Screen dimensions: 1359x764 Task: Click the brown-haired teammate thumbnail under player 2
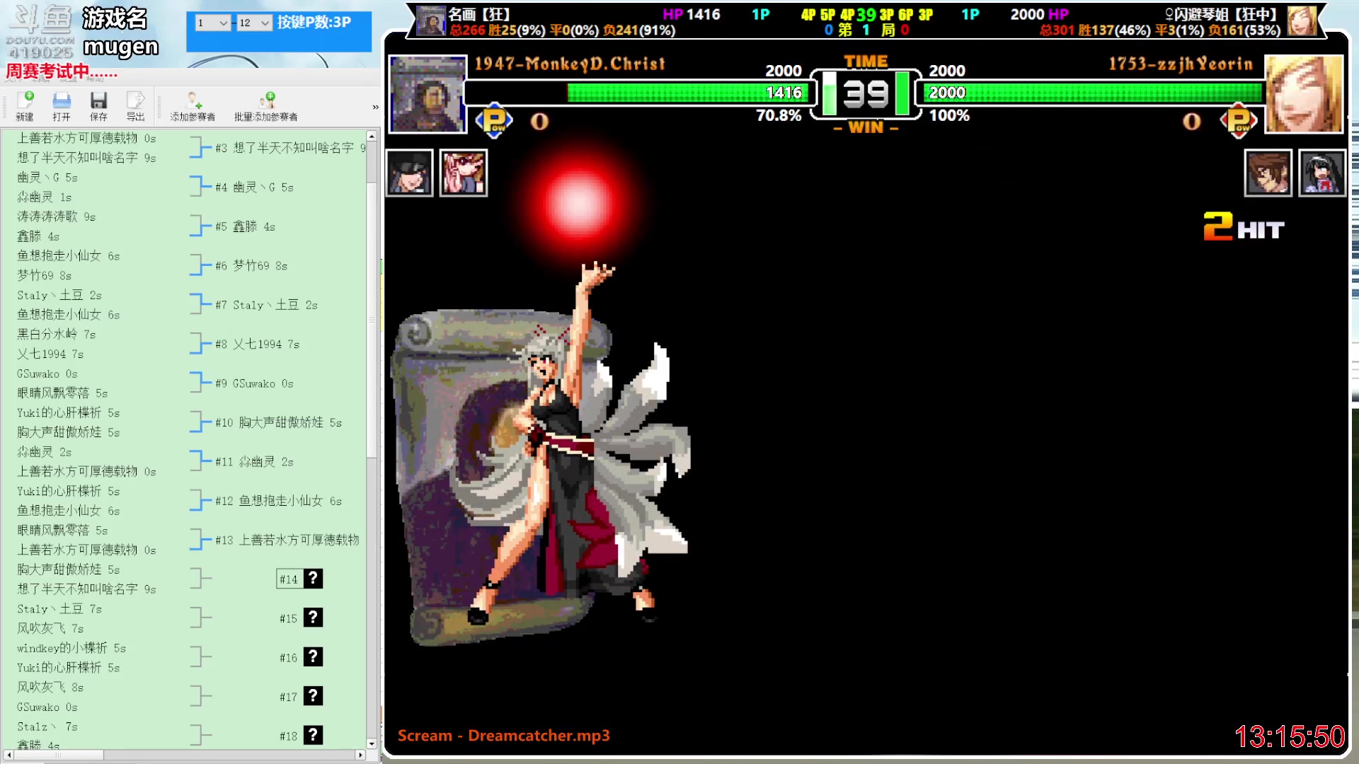pyautogui.click(x=1268, y=173)
